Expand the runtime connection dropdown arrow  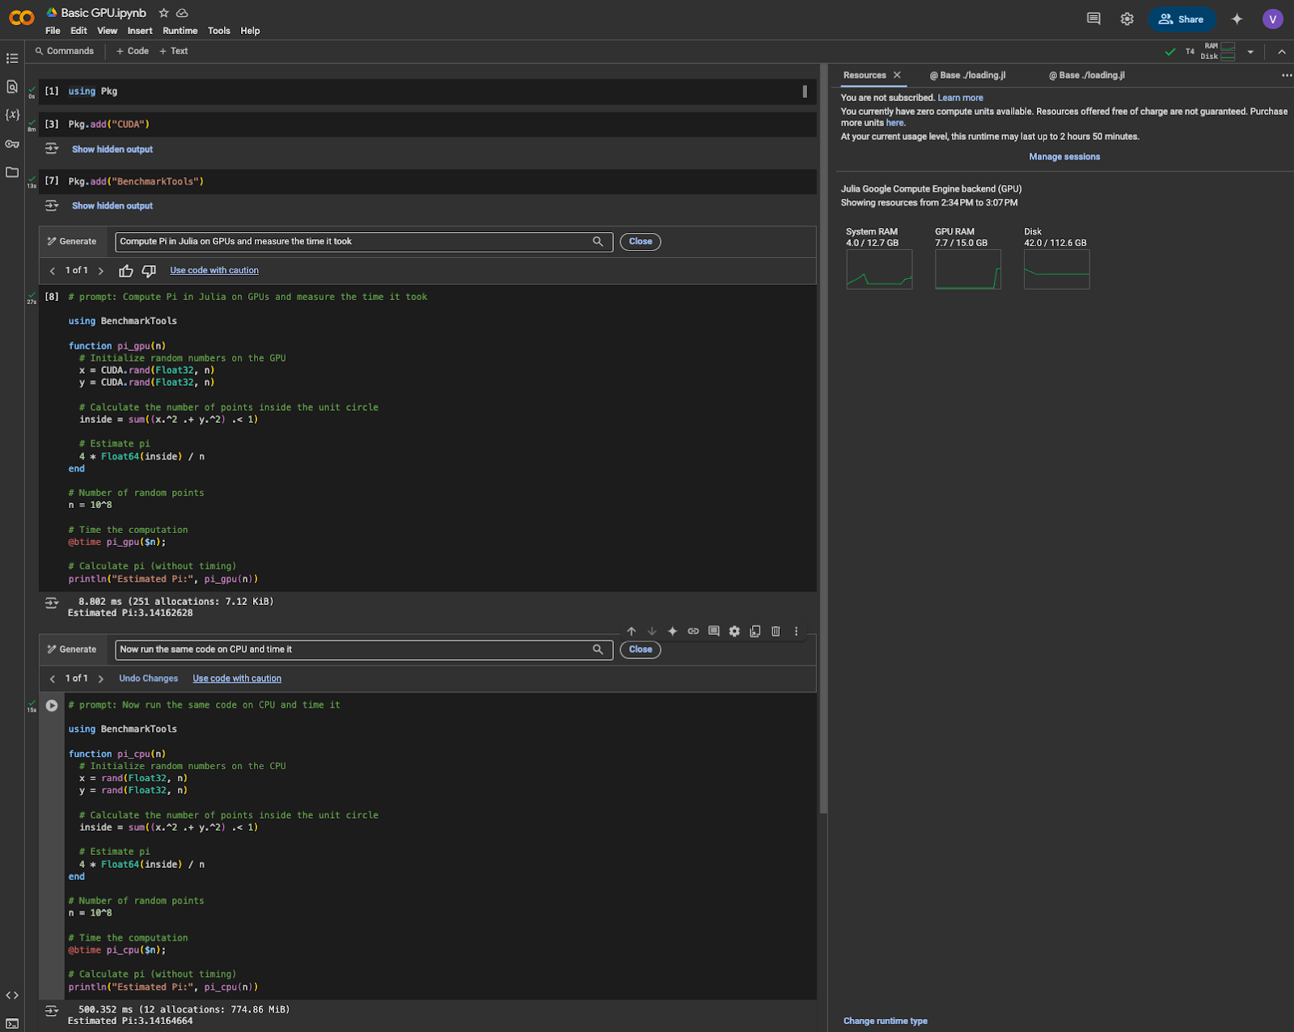click(x=1250, y=52)
